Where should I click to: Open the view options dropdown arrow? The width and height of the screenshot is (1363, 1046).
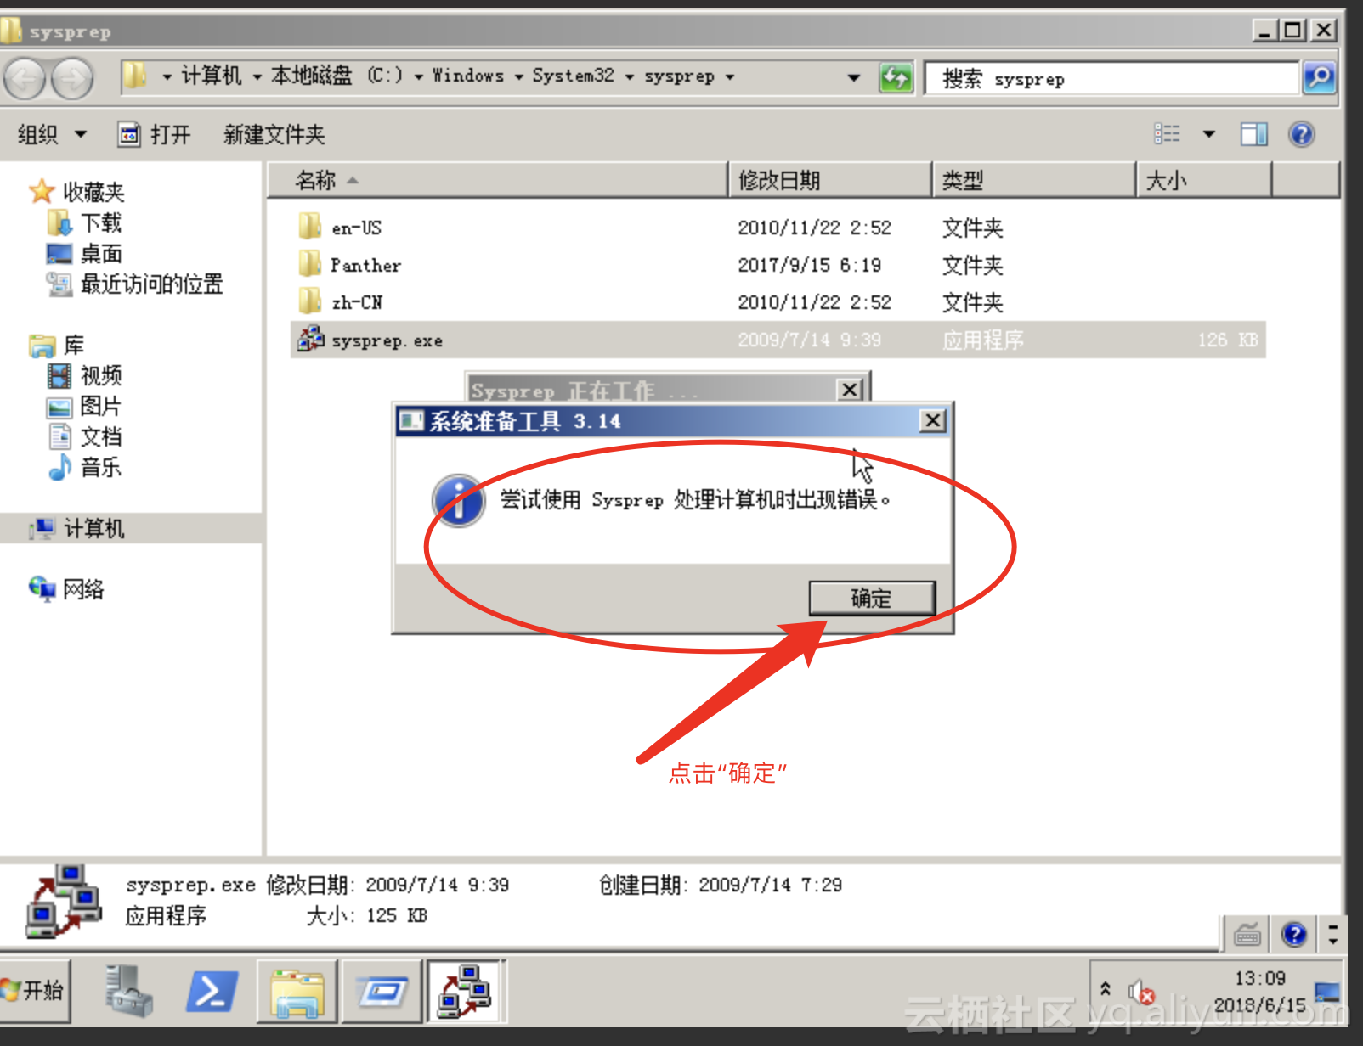[x=1208, y=134]
